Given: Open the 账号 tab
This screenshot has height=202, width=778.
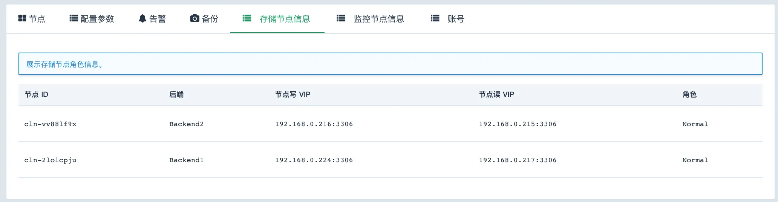Looking at the screenshot, I should pos(447,19).
